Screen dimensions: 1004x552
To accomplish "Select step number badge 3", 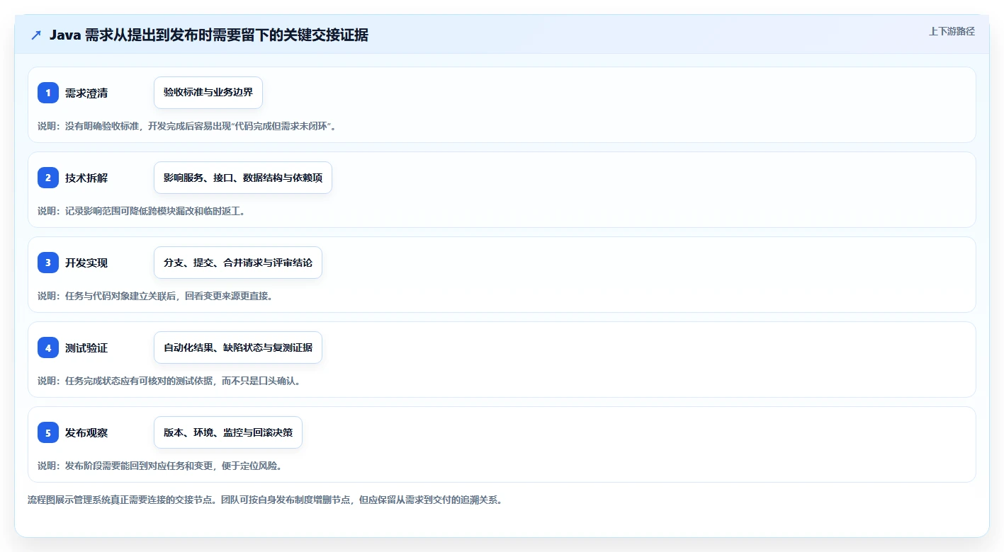I will click(48, 263).
